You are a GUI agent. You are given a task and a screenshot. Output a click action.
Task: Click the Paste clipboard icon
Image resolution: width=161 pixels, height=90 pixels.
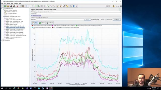[23, 6]
